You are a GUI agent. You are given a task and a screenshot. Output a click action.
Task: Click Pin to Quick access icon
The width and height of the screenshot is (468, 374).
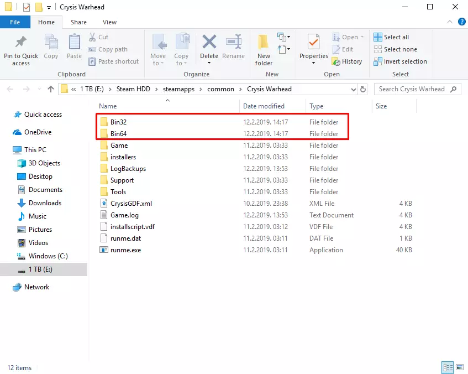point(21,42)
